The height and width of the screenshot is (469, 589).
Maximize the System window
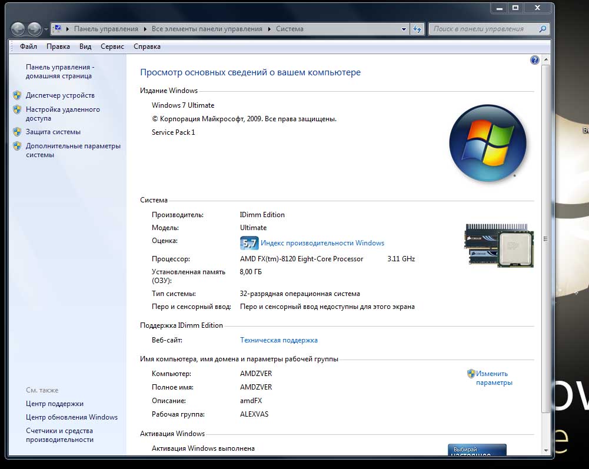coord(515,8)
